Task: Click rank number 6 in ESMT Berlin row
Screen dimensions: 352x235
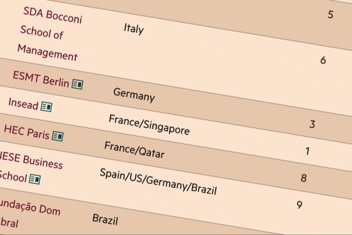Action: pyautogui.click(x=323, y=60)
